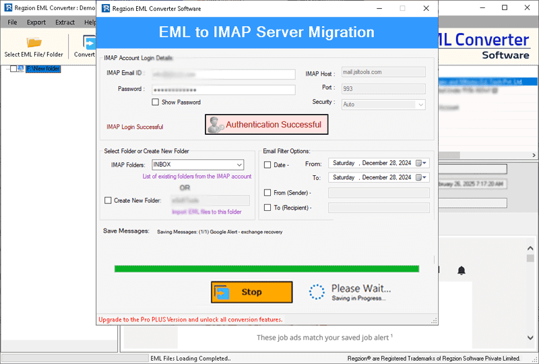Screen dimensions: 539x364
Task: Toggle the Show Password checkbox
Action: pos(156,102)
